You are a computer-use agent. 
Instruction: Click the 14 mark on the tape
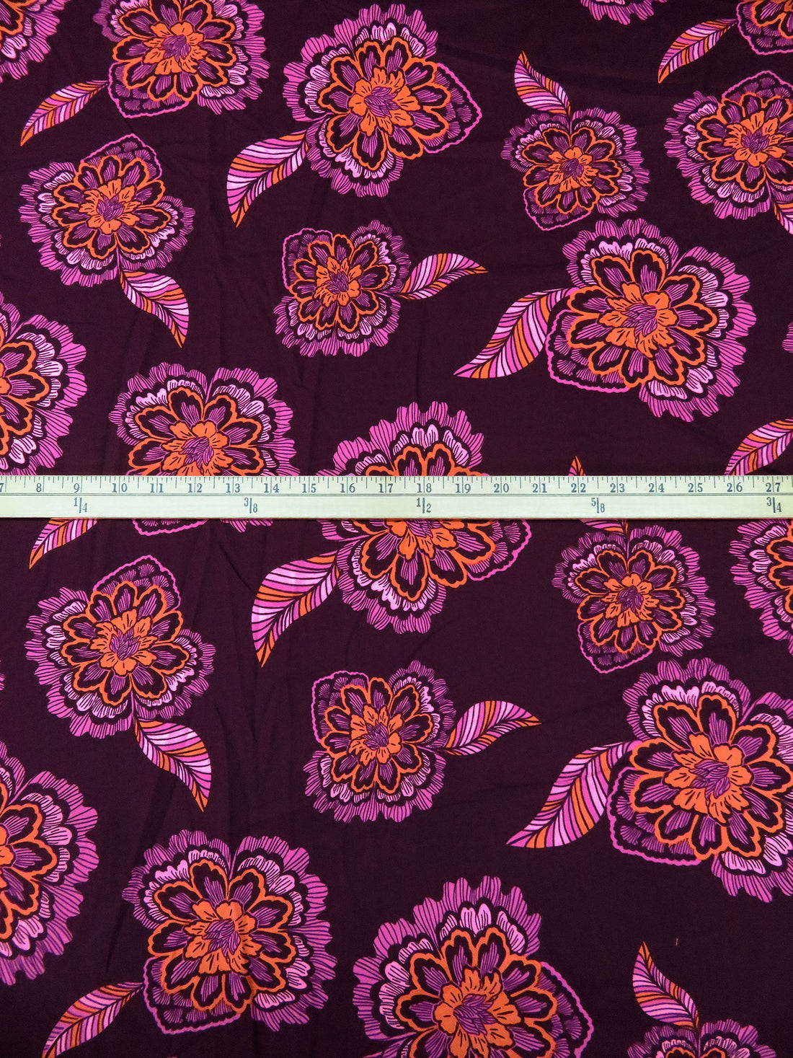271,488
